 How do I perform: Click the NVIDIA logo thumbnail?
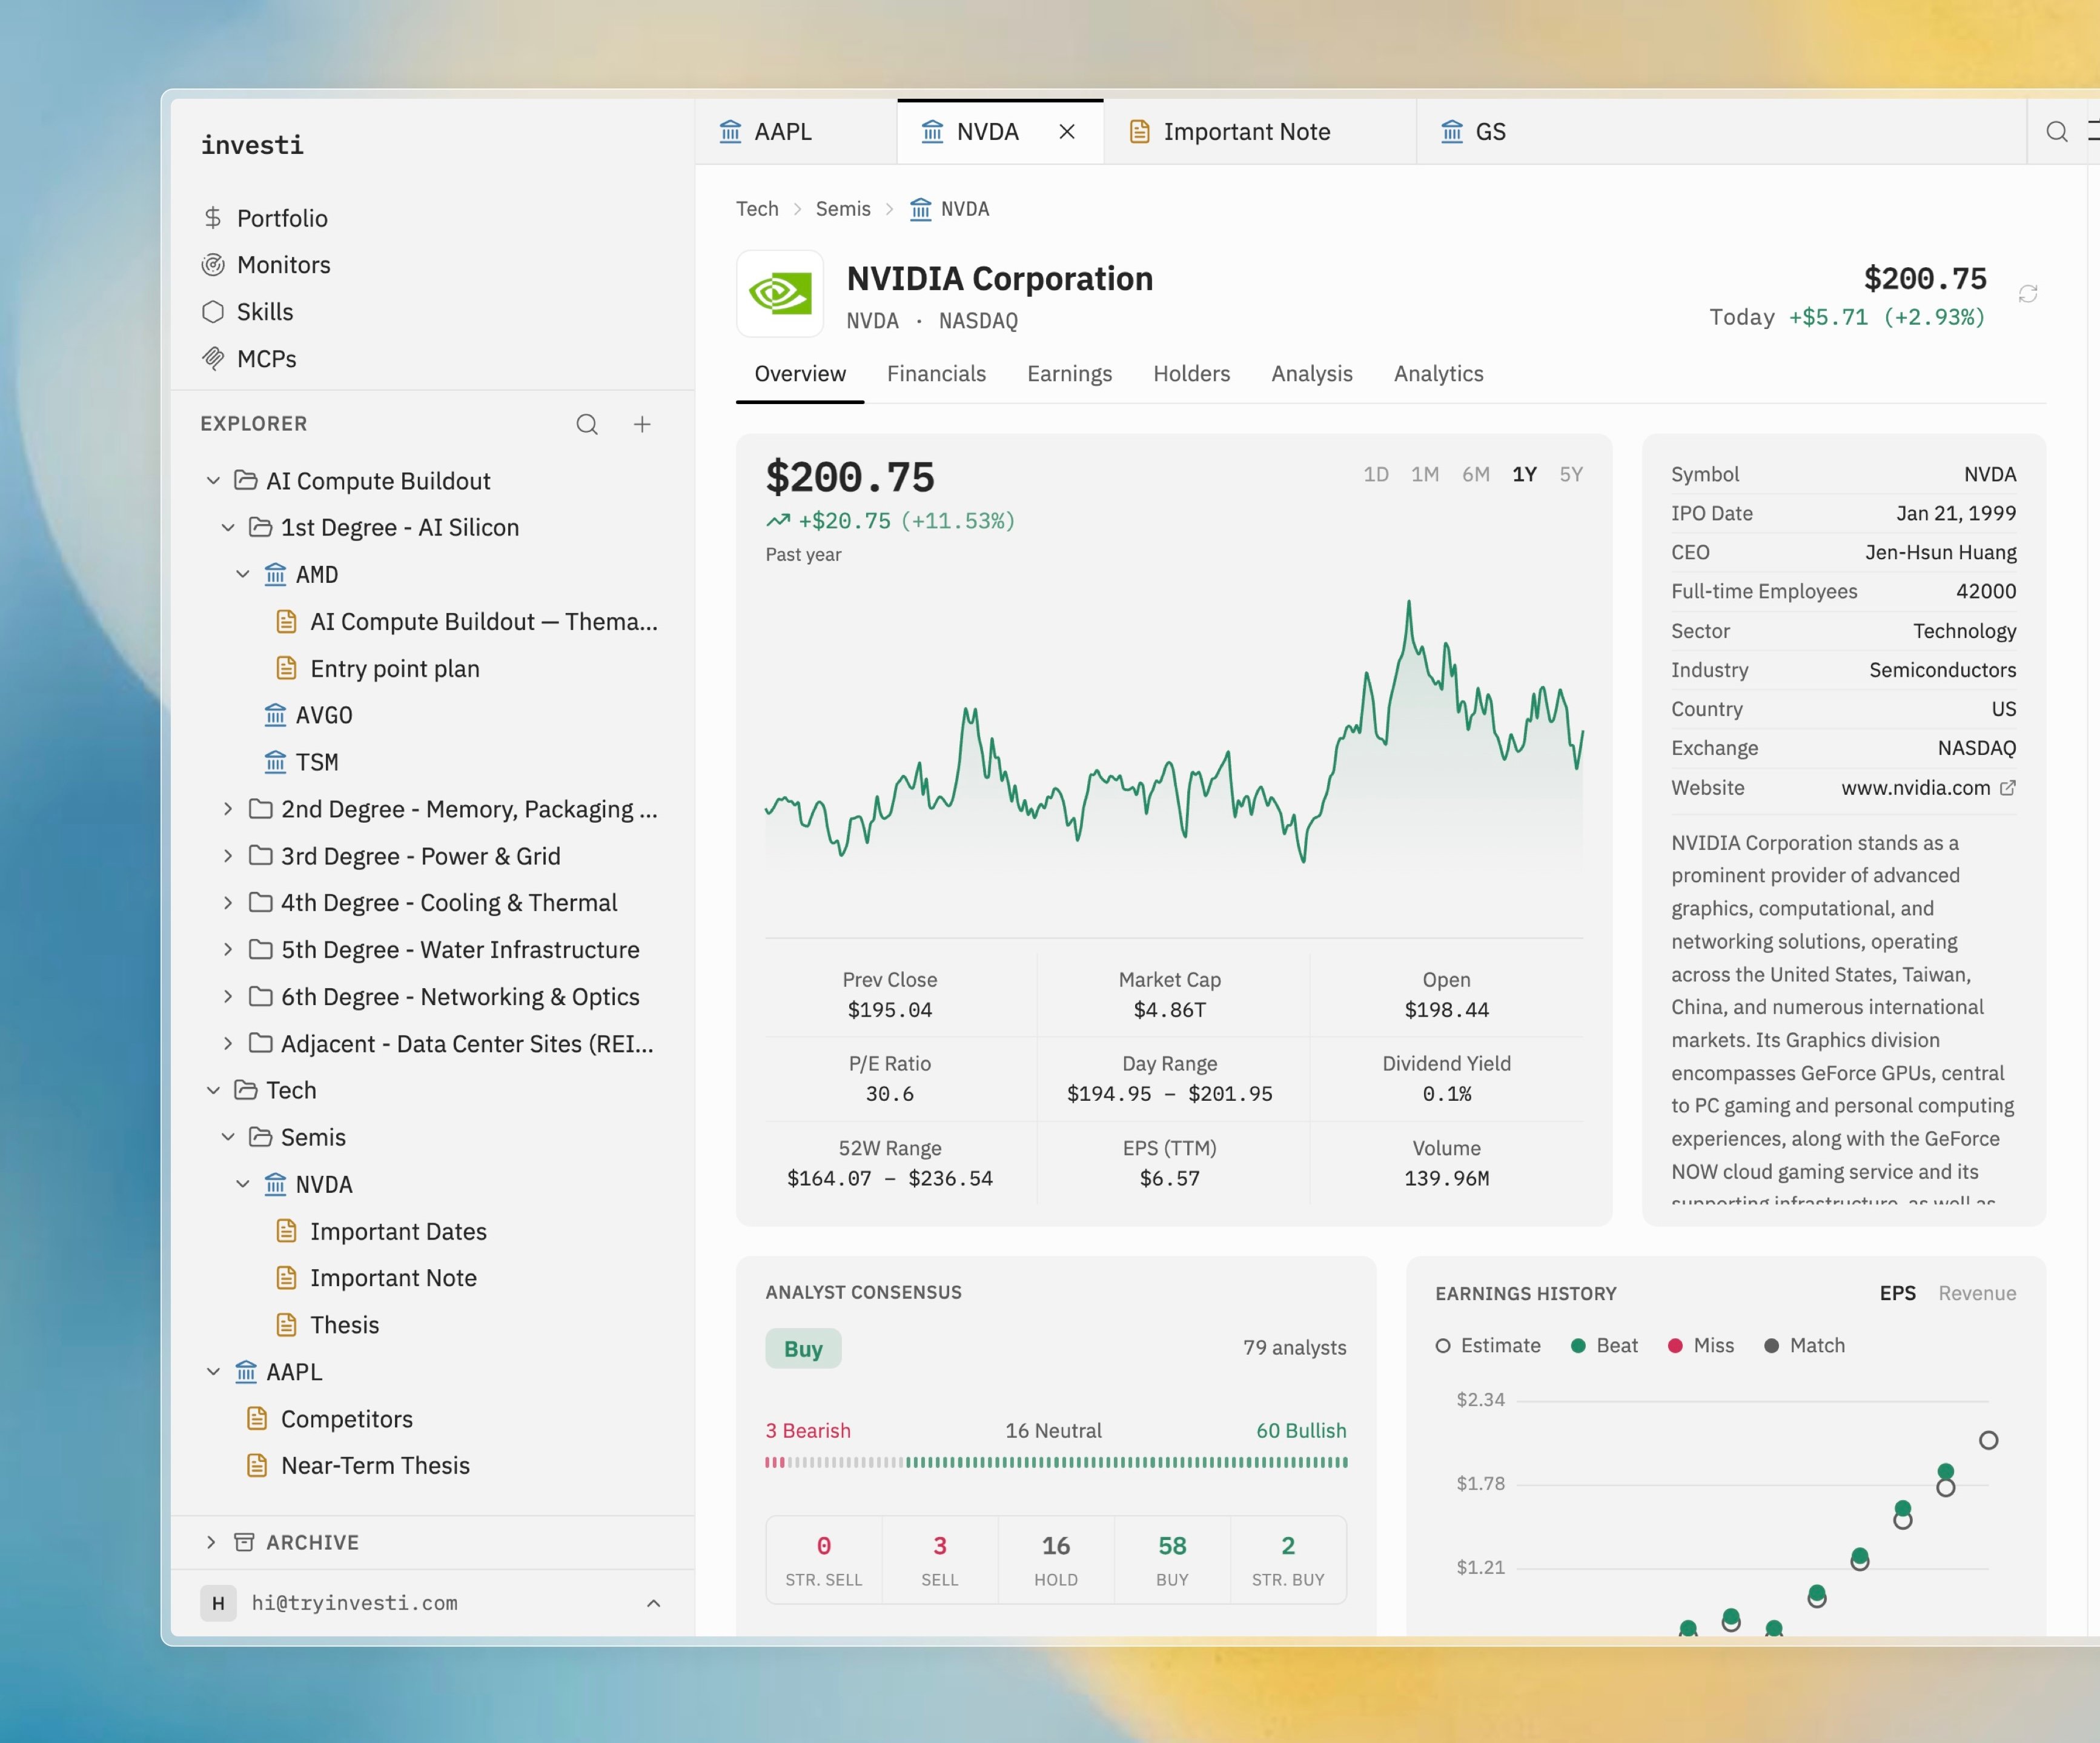click(780, 294)
